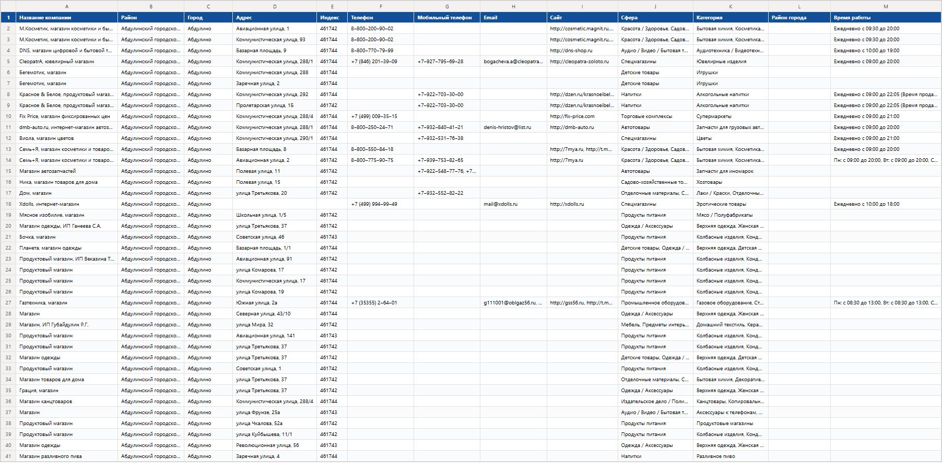Select the address 'Школьная улица, 1/5'
The image size is (942, 471).
275,215
